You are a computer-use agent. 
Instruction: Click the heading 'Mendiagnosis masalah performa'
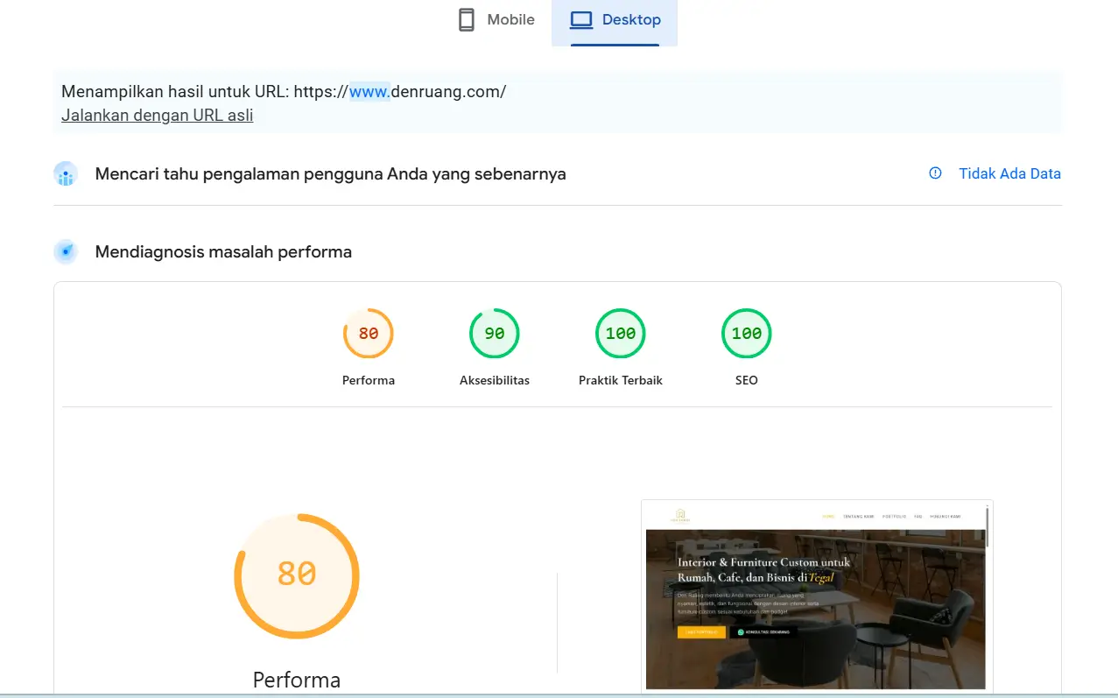tap(223, 252)
